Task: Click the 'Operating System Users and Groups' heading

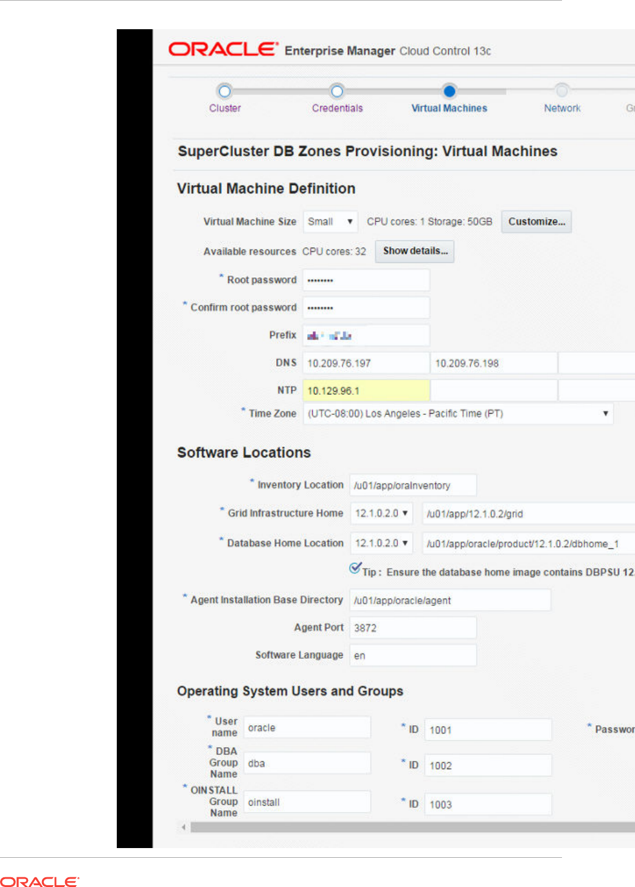Action: (290, 691)
